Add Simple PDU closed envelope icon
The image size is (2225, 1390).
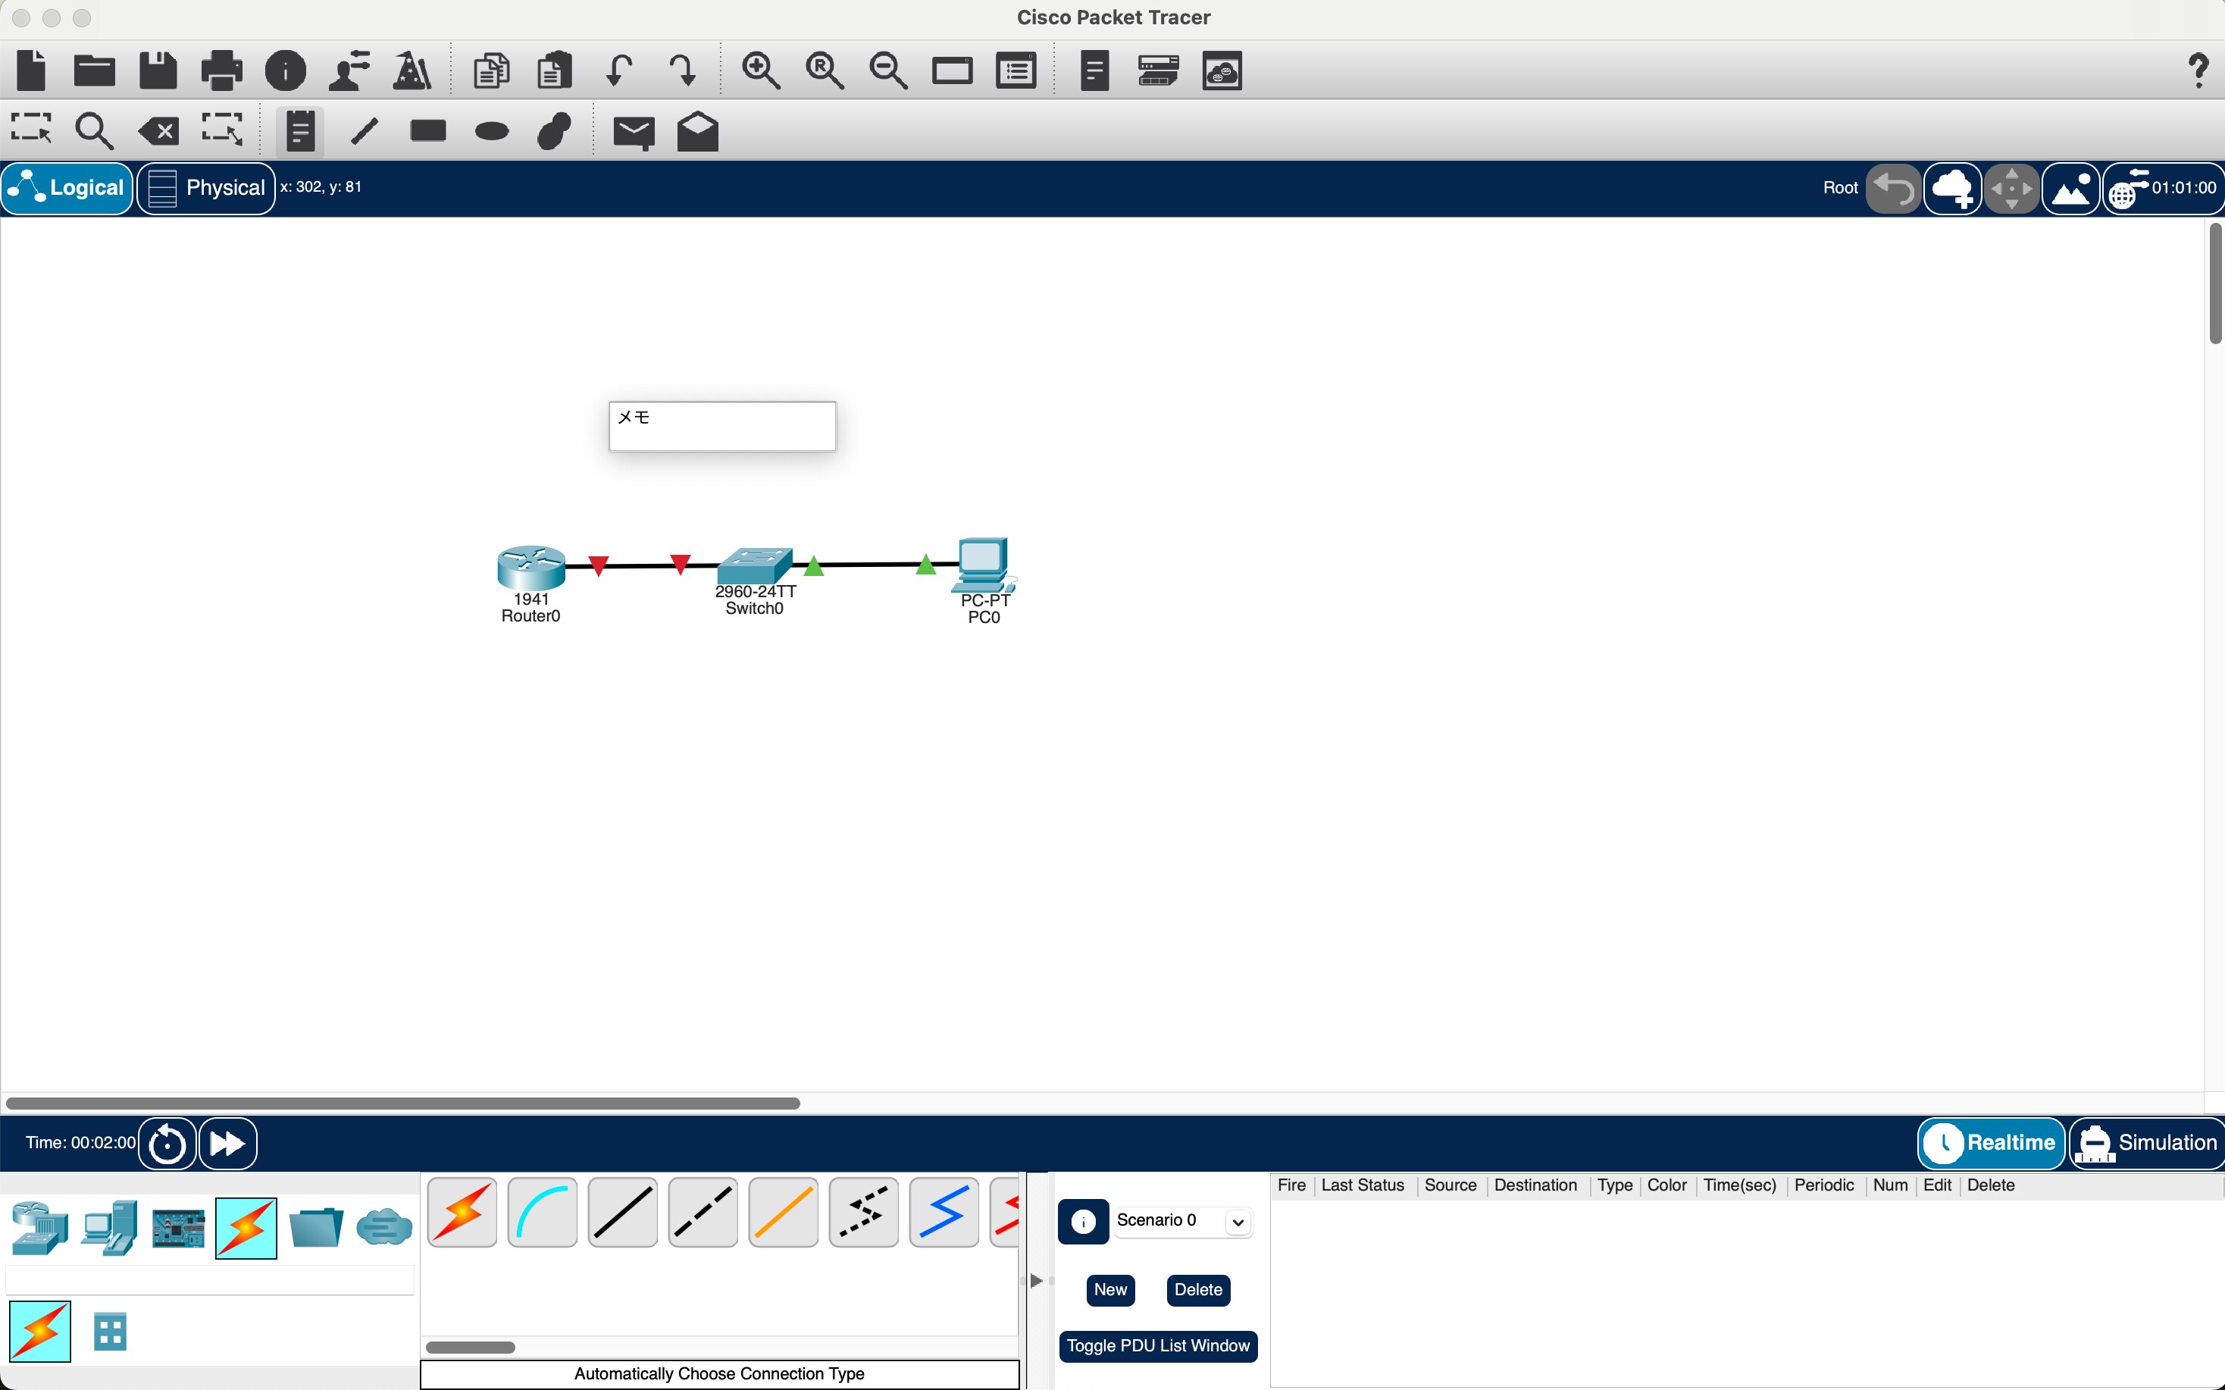634,133
